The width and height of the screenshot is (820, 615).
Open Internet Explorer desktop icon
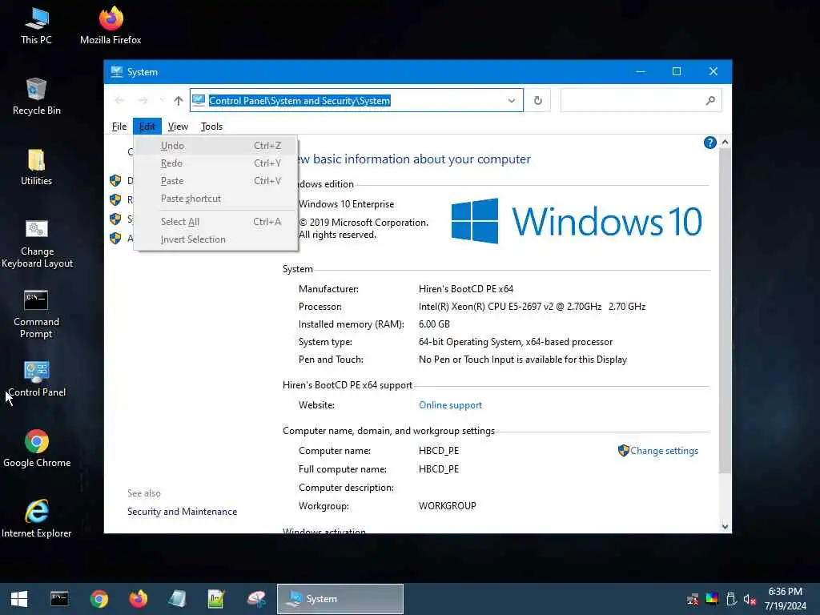(36, 519)
